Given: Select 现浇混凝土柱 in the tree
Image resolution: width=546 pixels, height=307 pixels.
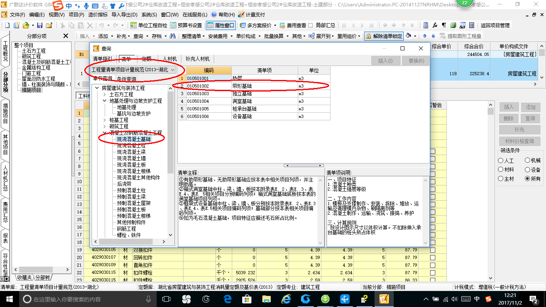Looking at the screenshot, I should click(x=131, y=146).
